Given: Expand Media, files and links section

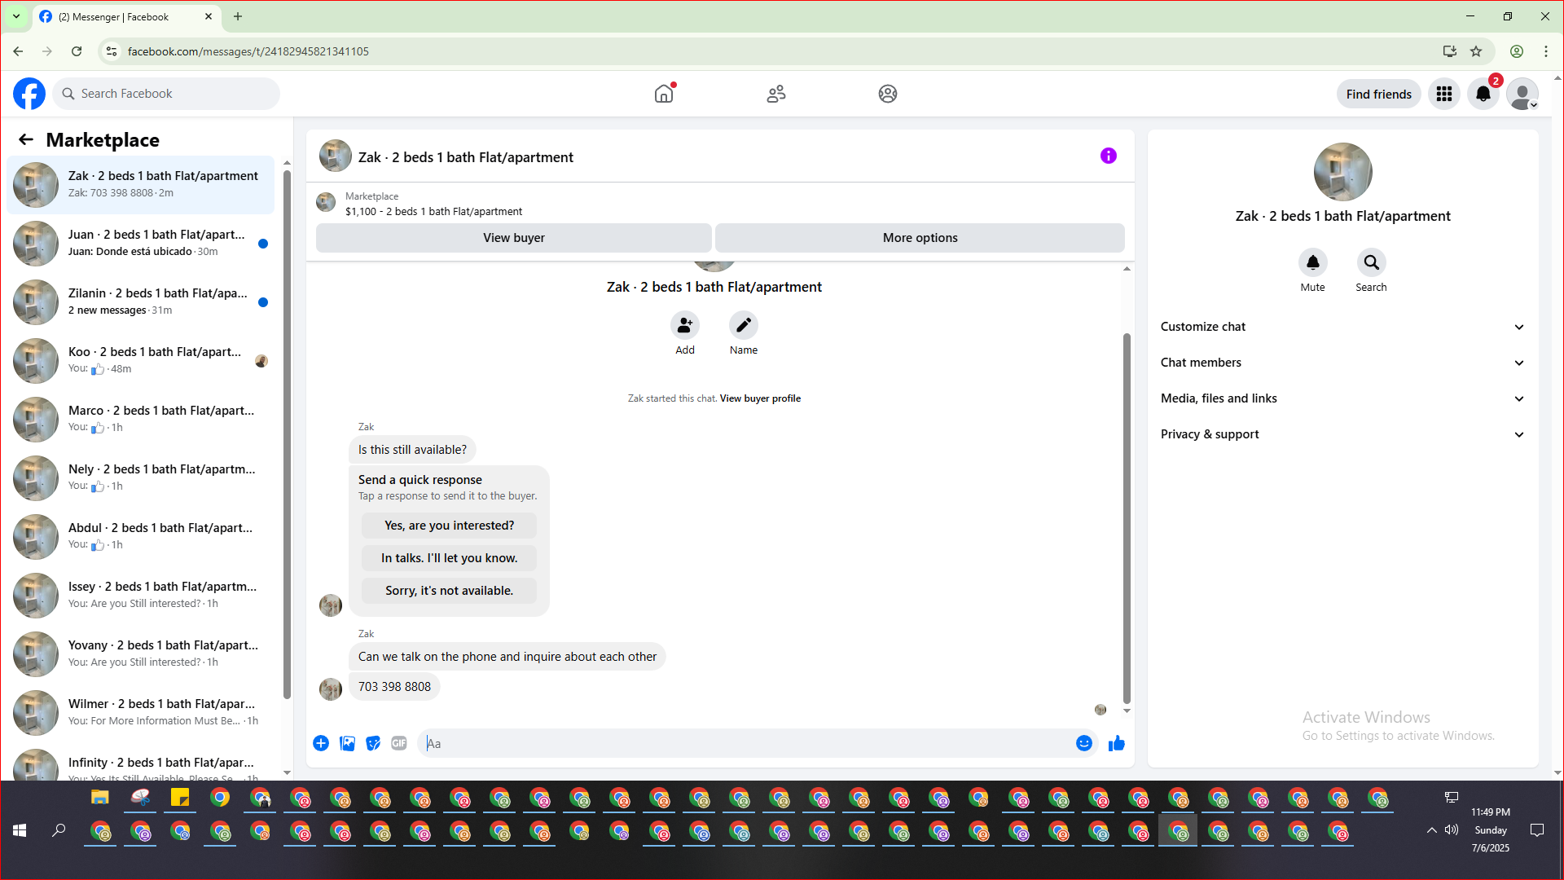Looking at the screenshot, I should point(1342,398).
